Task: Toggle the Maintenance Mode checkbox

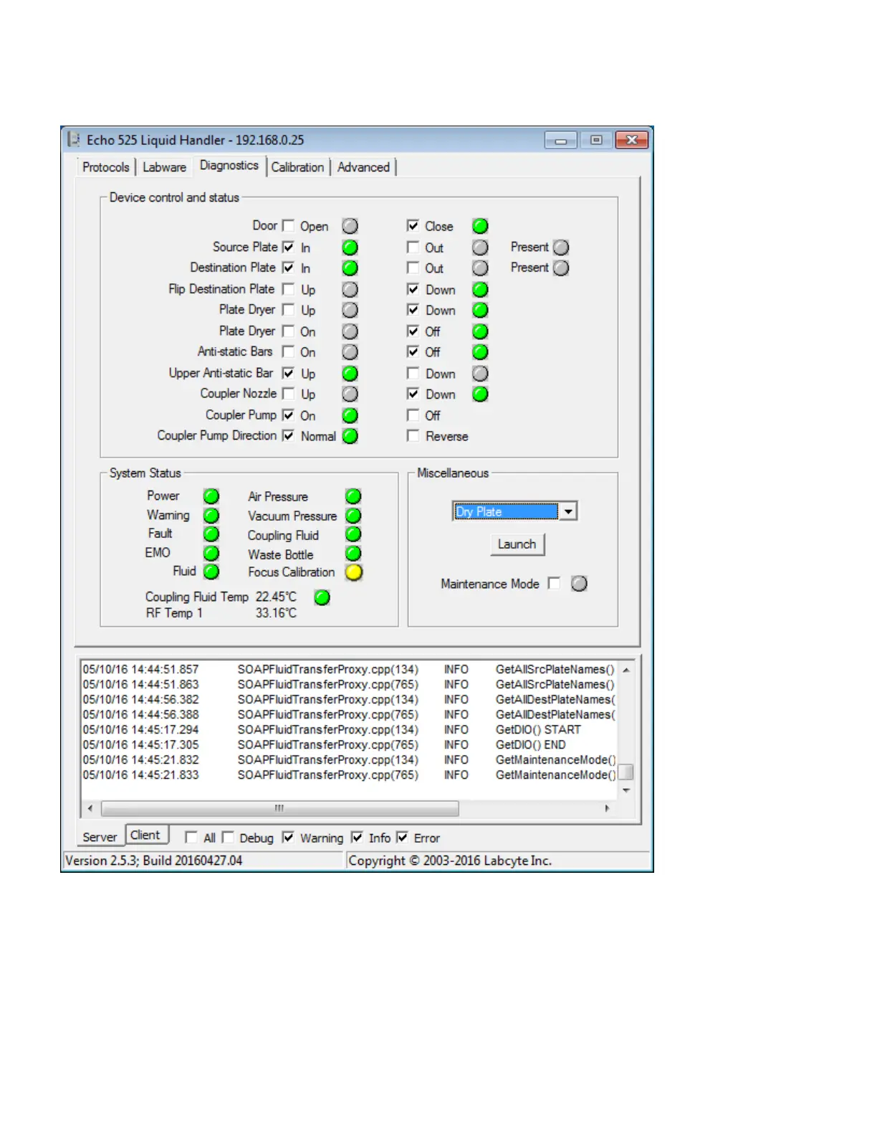Action: coord(554,583)
